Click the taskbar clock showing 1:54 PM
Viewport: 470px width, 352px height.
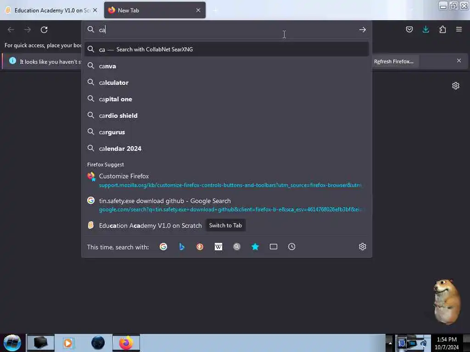point(447,343)
